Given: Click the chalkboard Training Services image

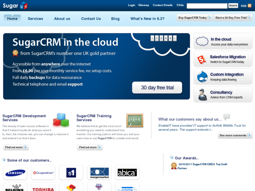Looking at the screenshot, I should (x=135, y=121).
